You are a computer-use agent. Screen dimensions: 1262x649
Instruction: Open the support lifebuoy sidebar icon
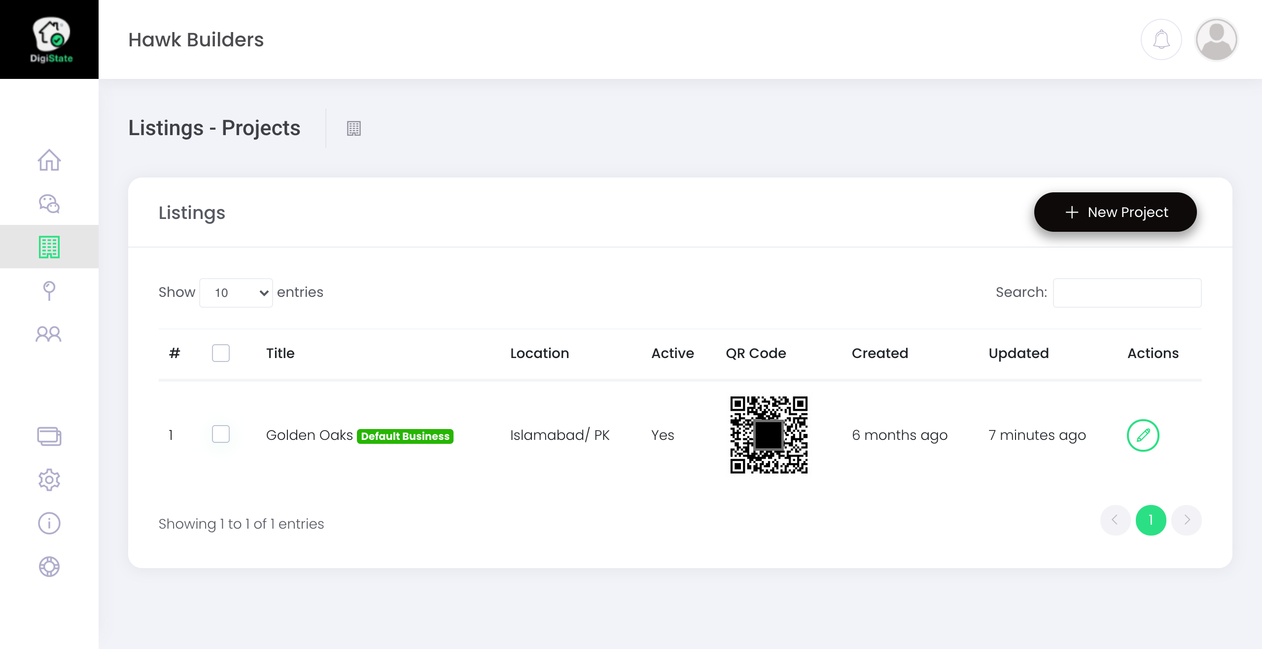49,566
